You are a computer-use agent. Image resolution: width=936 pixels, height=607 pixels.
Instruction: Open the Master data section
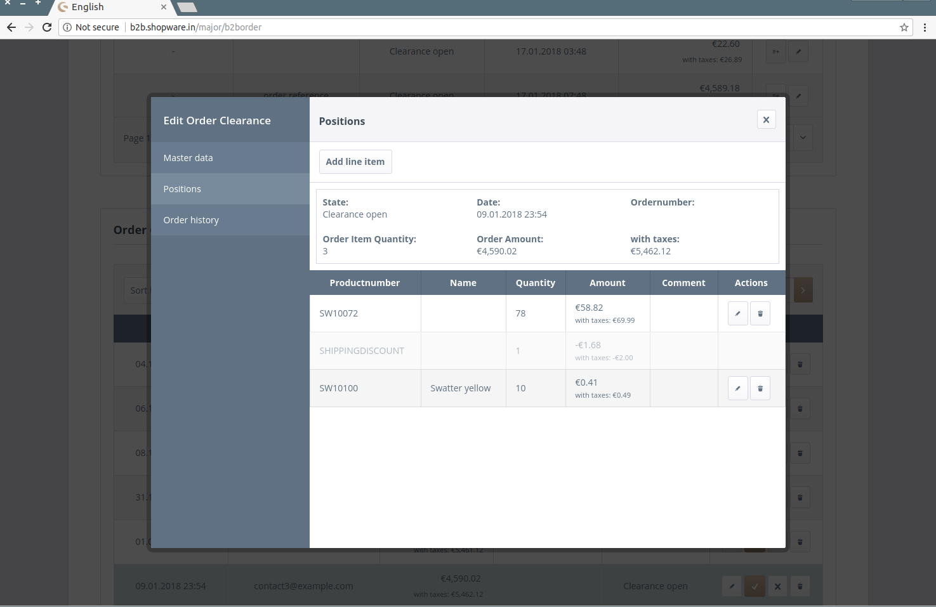point(188,158)
